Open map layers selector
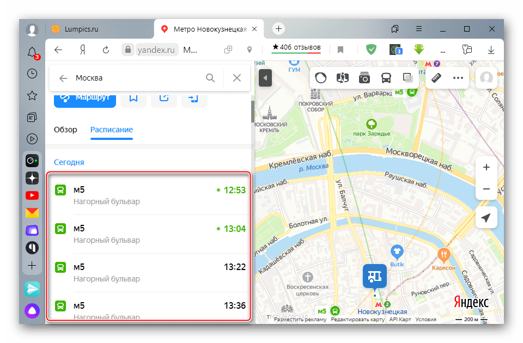This screenshot has width=523, height=343. [408, 78]
